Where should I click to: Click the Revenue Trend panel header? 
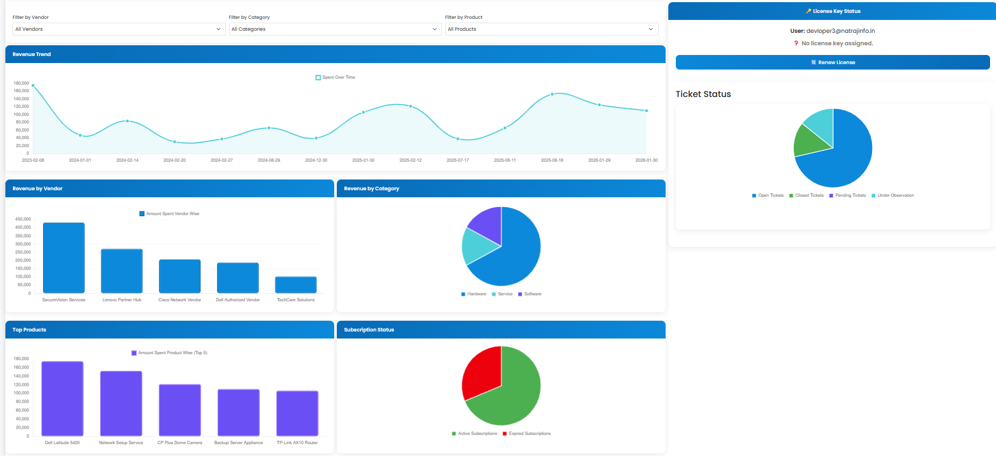tap(335, 54)
